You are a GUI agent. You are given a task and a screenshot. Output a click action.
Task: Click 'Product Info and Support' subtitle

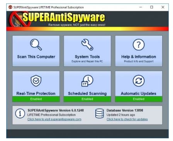point(139,61)
